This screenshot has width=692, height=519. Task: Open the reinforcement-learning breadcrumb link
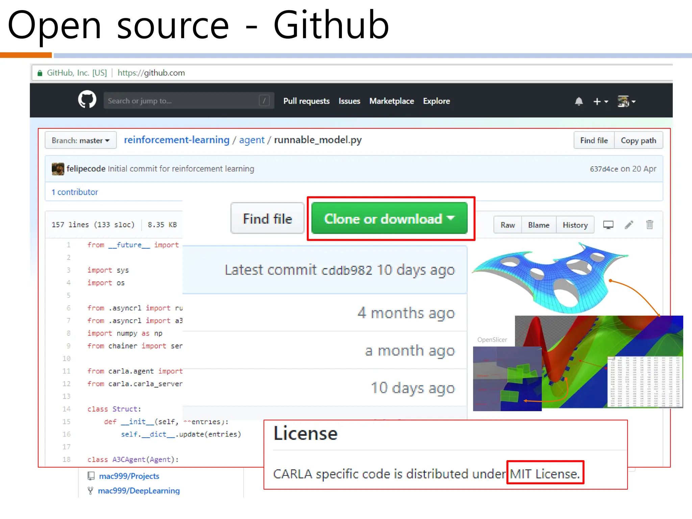(176, 140)
